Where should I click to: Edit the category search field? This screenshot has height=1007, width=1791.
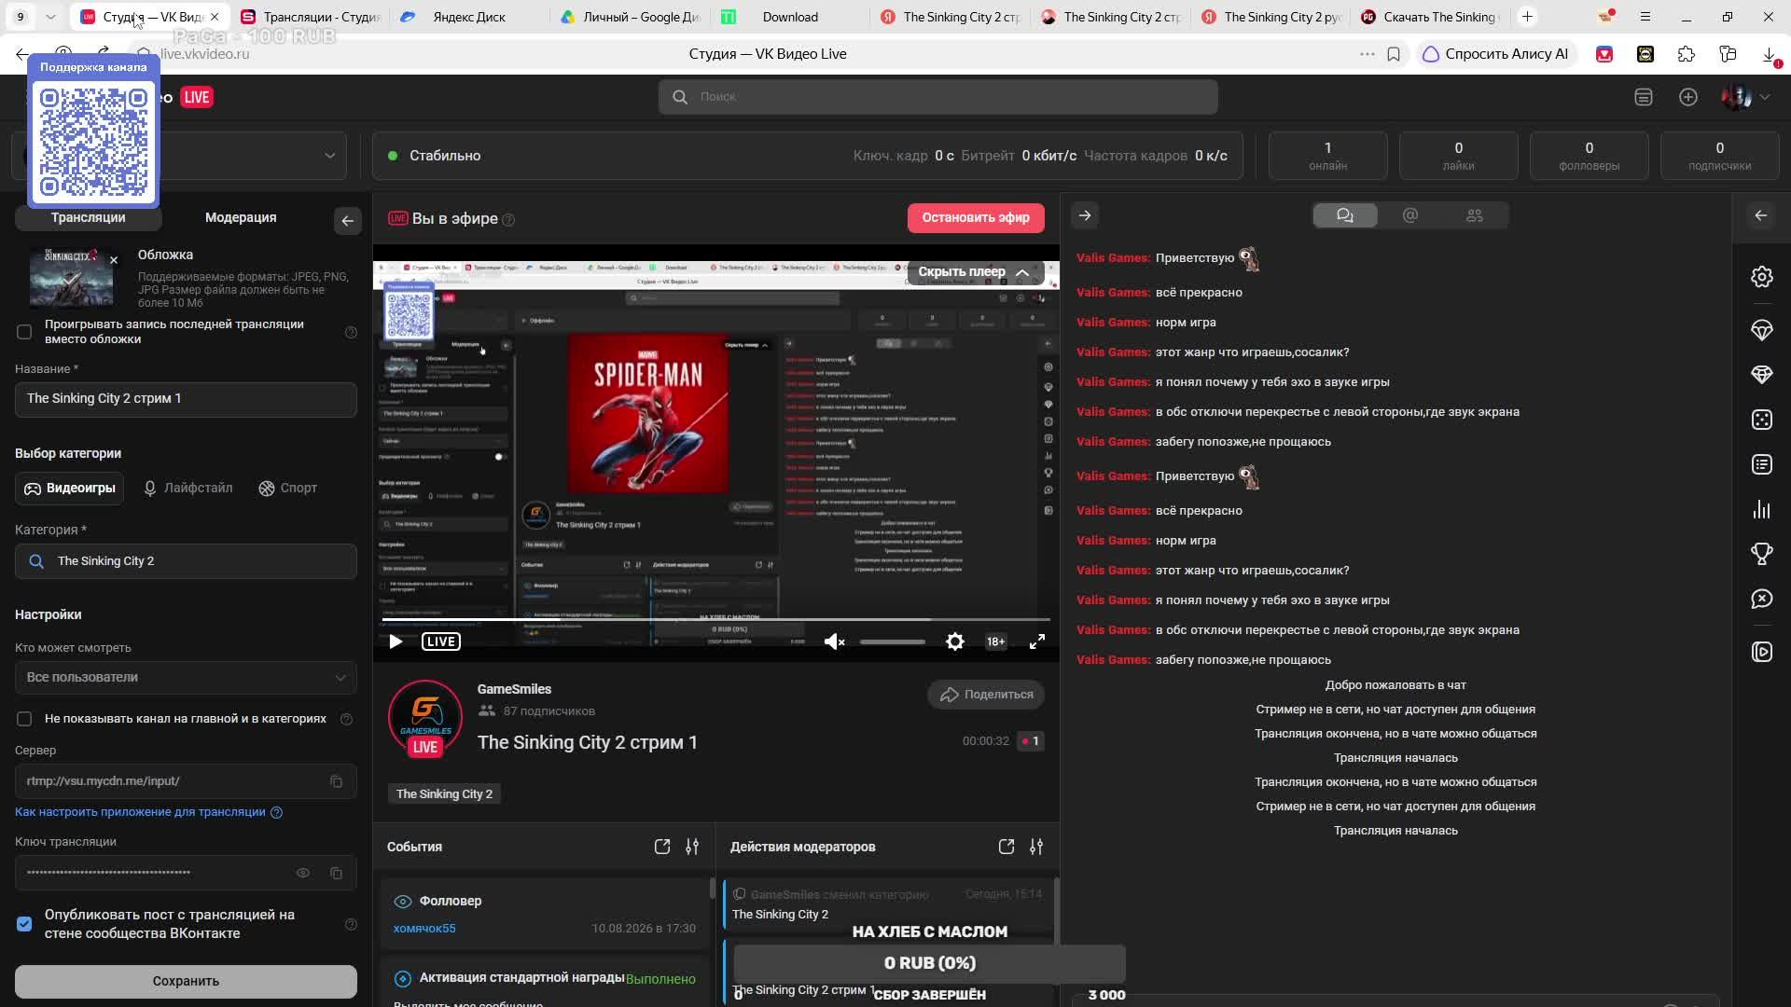pyautogui.click(x=186, y=561)
